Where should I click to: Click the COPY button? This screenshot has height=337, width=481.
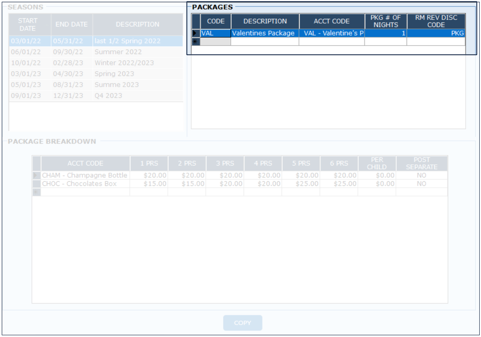tap(242, 323)
